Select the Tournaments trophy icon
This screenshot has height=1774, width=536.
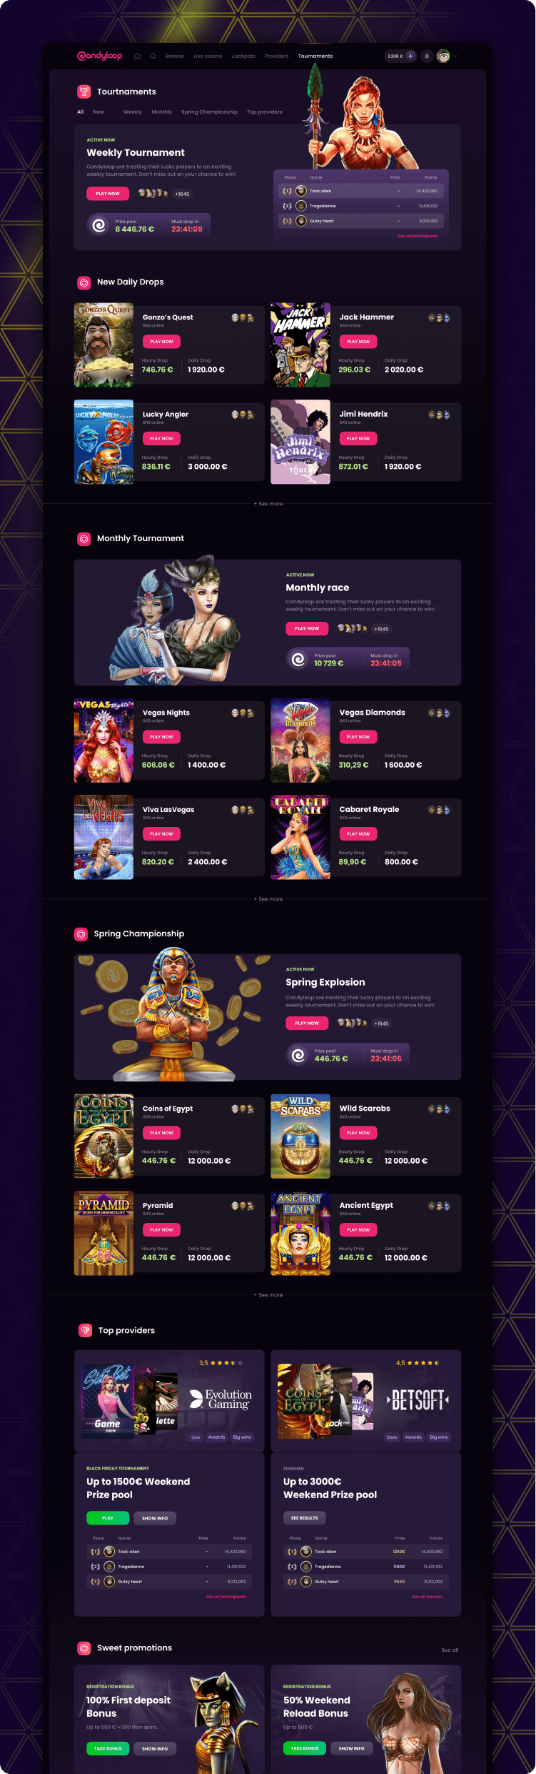tap(84, 91)
